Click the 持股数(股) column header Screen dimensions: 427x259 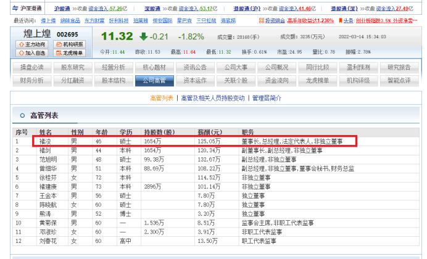tap(159, 133)
